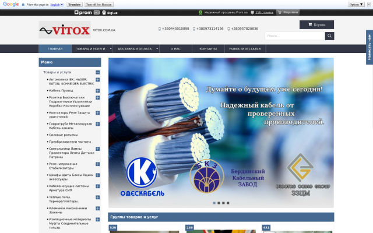Open the О нас page

click(175, 49)
